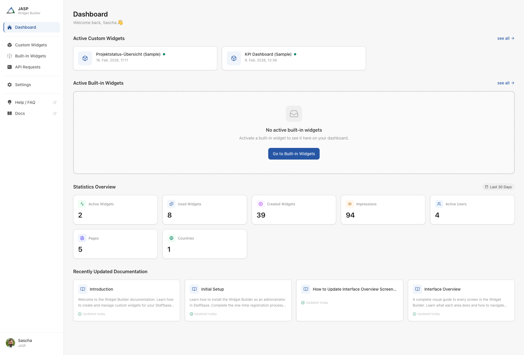Click the Countries globe icon
Image resolution: width=524 pixels, height=355 pixels.
[171, 238]
